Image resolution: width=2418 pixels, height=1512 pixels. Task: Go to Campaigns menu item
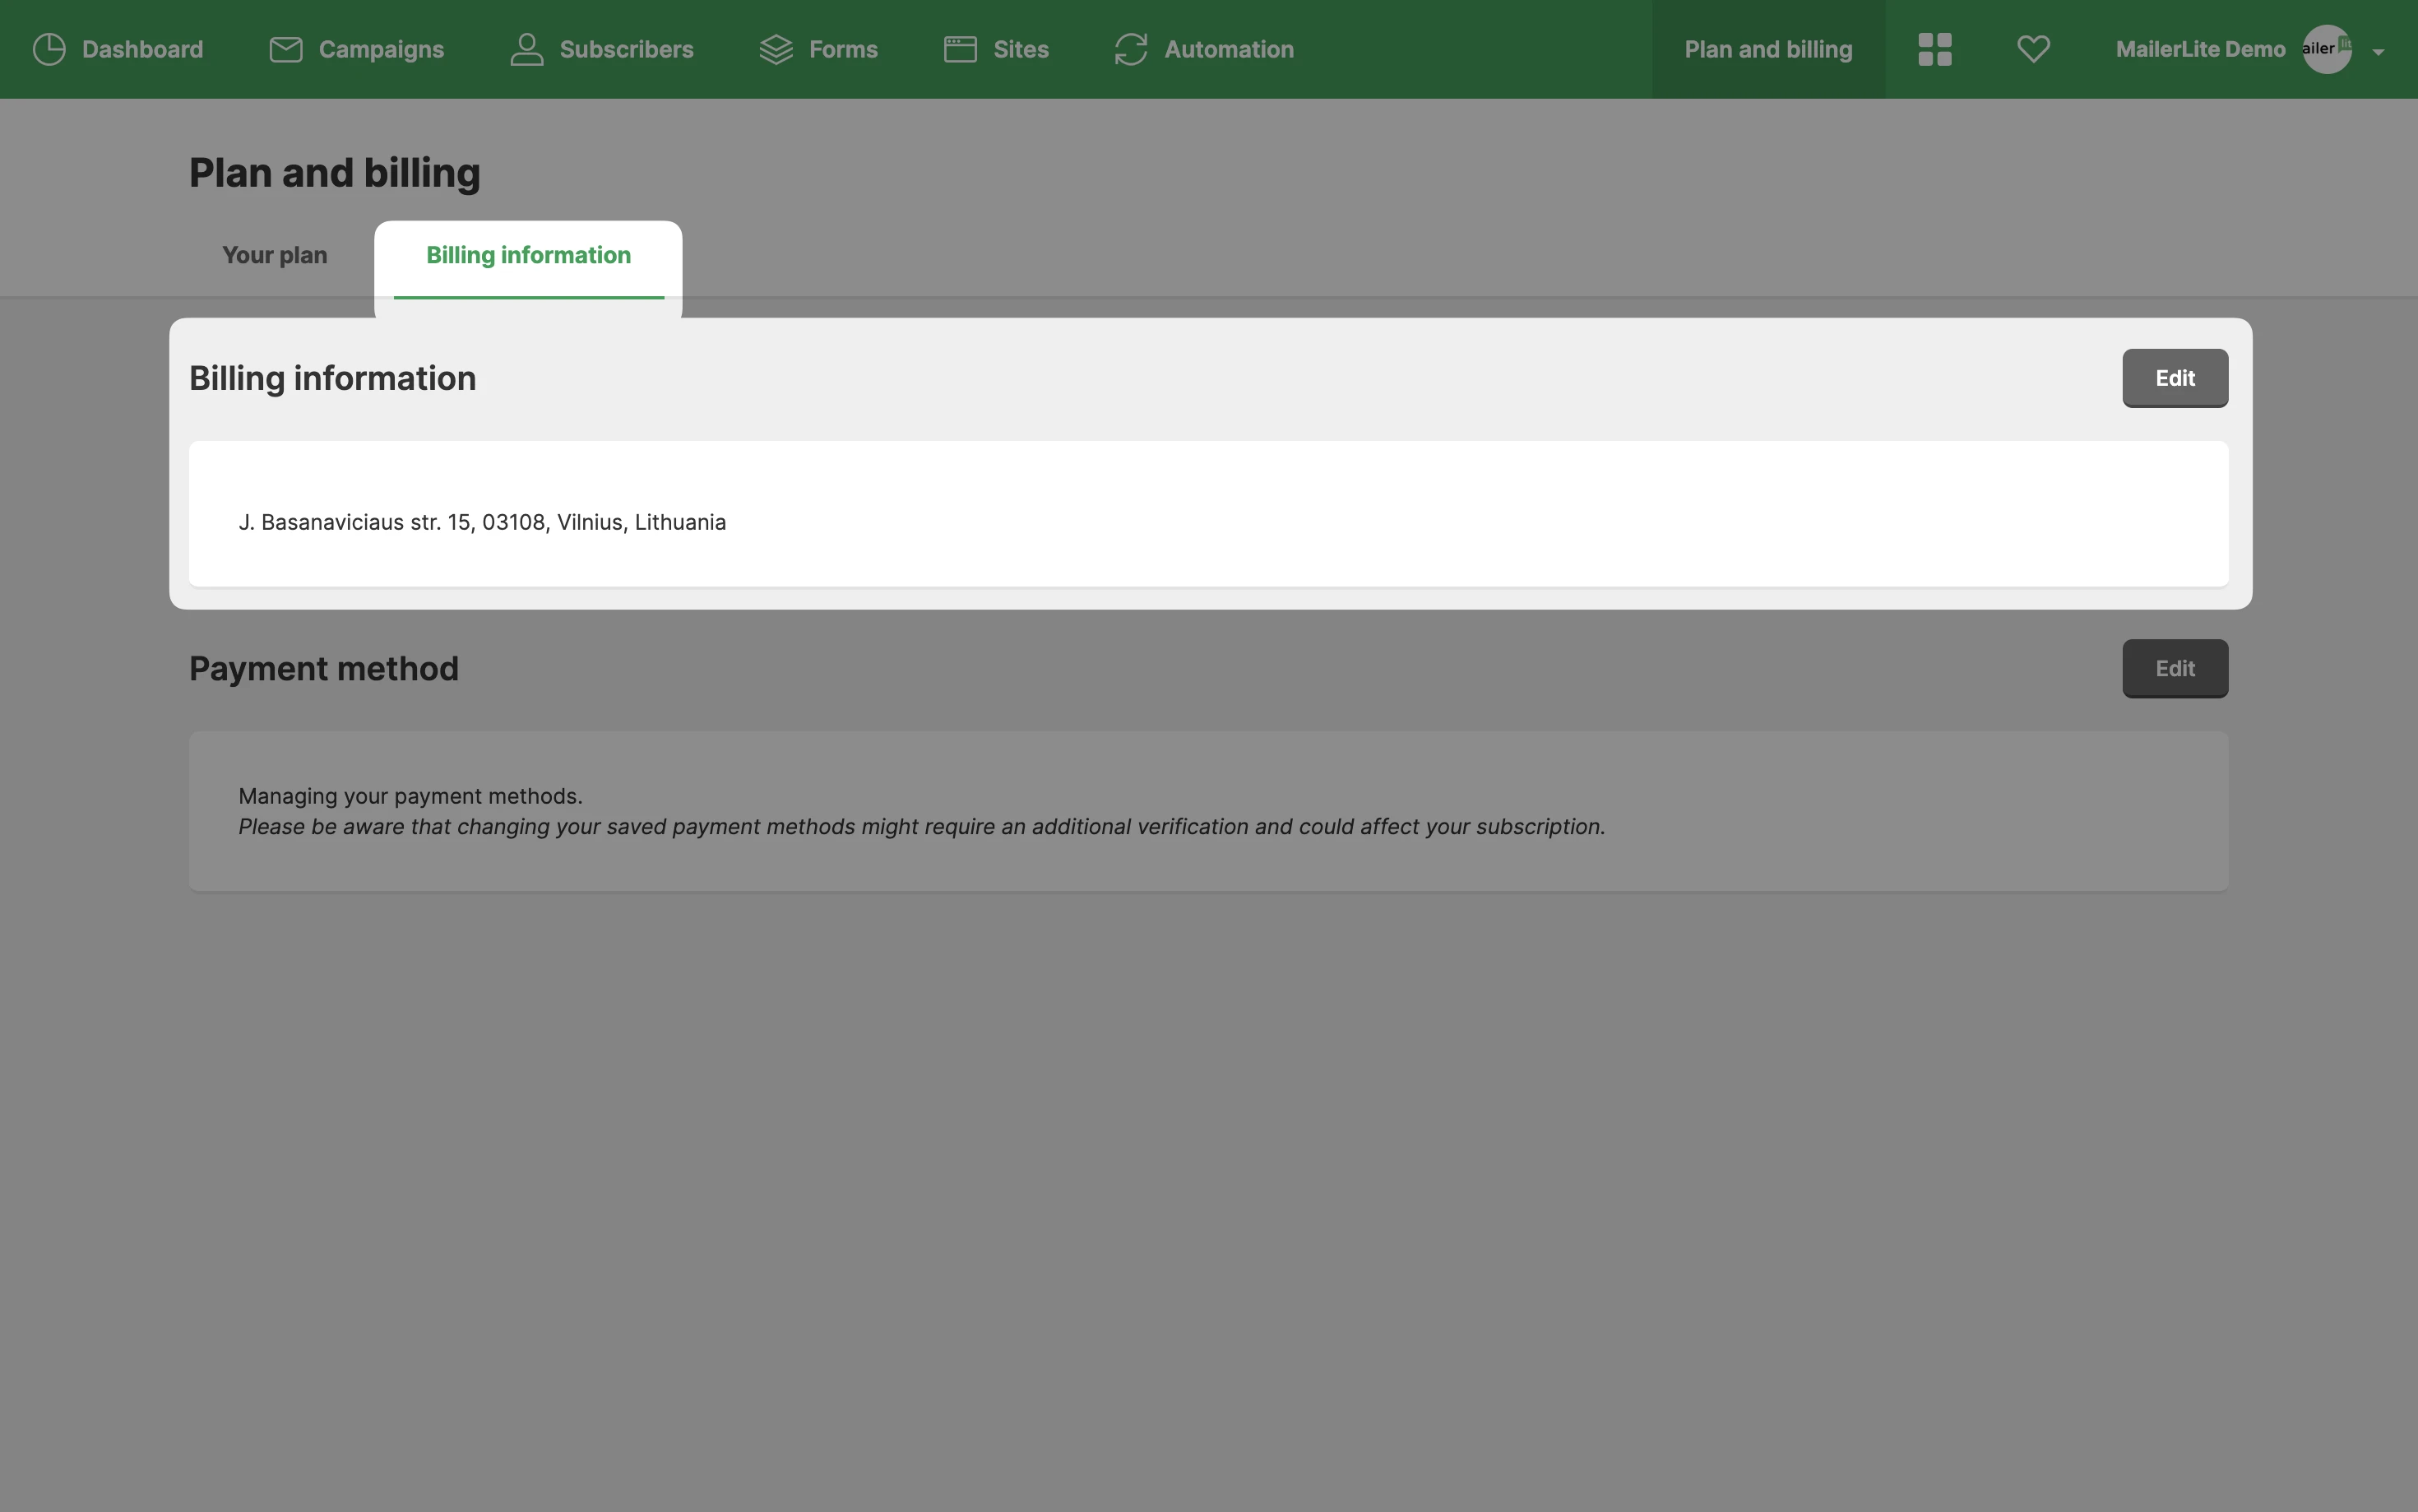coord(381,49)
